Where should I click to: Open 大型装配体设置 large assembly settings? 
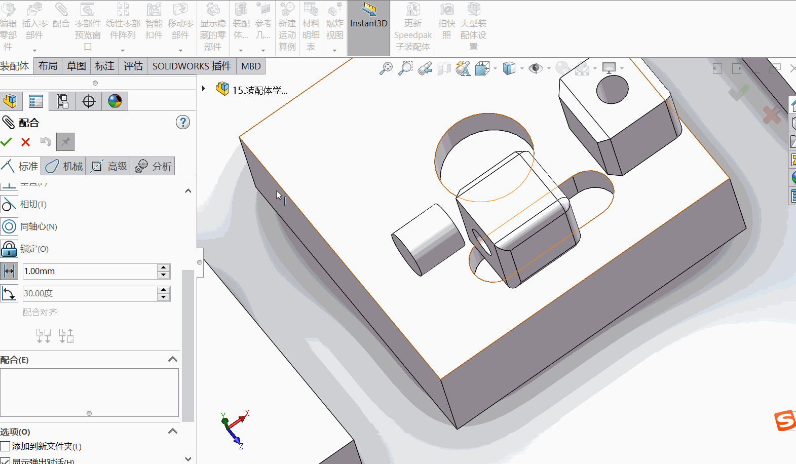tap(473, 27)
